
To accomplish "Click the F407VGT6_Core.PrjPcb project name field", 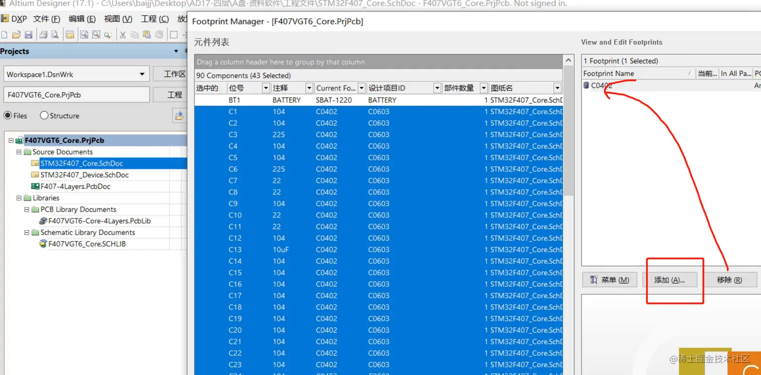I will (77, 95).
